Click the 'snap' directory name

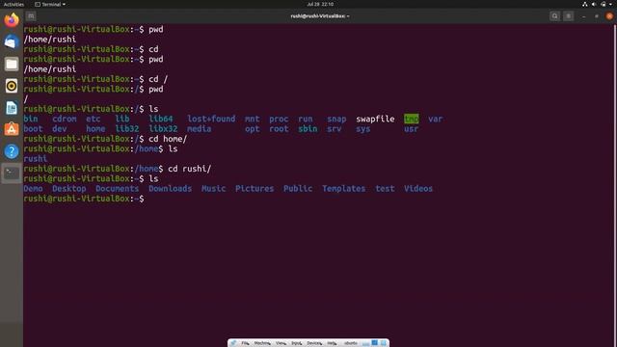coord(336,119)
